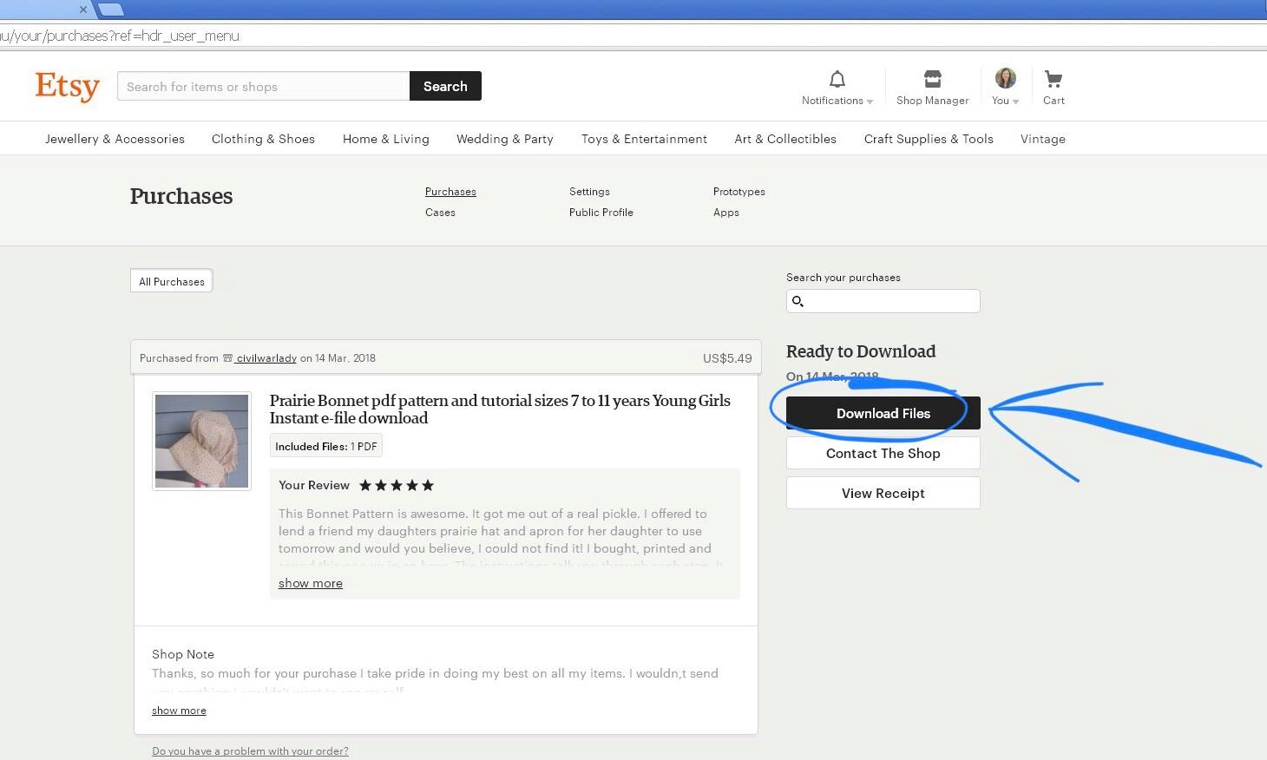Expand the Shop Note with show more
The width and height of the screenshot is (1267, 760).
tap(179, 711)
